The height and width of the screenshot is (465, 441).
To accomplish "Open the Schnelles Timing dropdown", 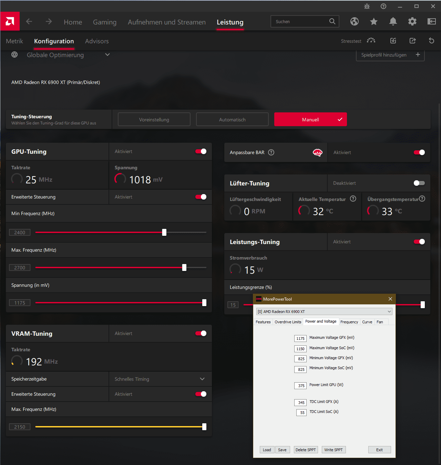I will pyautogui.click(x=160, y=379).
